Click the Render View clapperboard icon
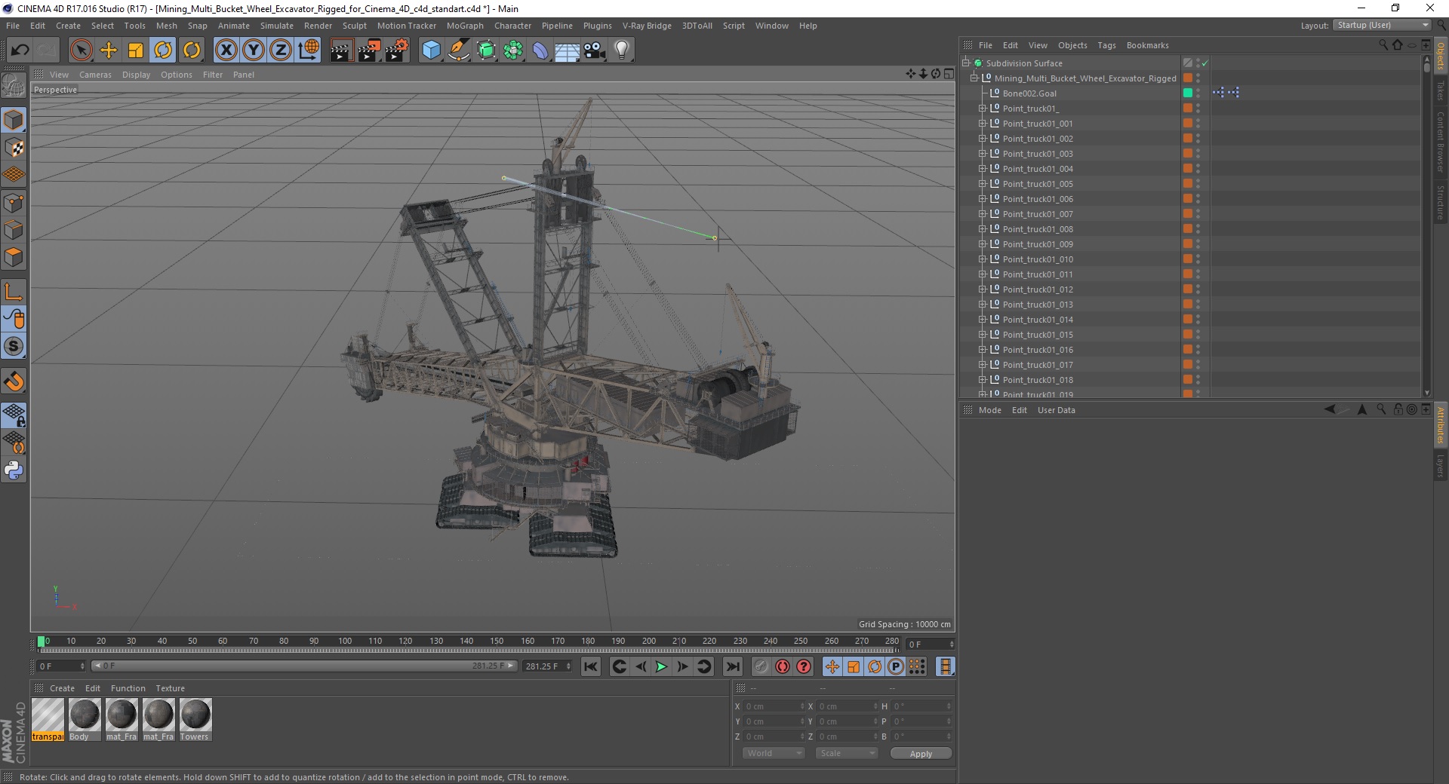Image resolution: width=1449 pixels, height=784 pixels. tap(341, 51)
